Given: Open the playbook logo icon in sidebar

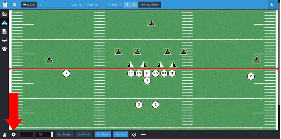Looking at the screenshot, I should (4, 23).
